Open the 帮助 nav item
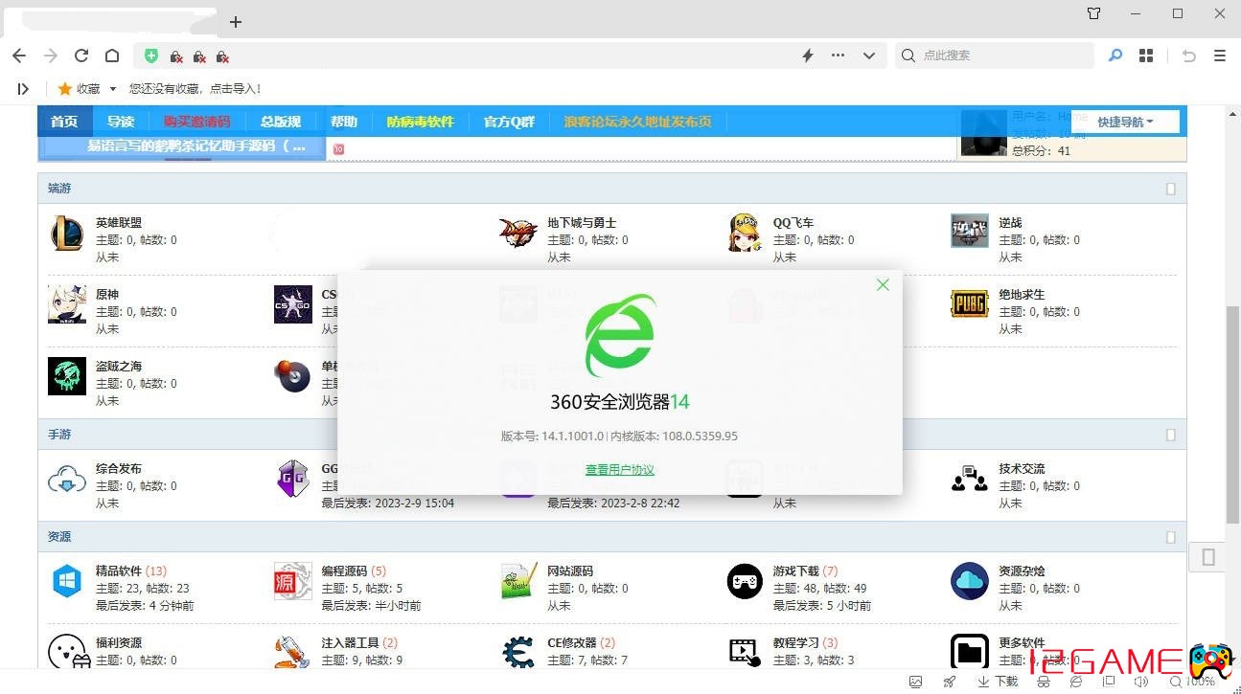 [344, 122]
